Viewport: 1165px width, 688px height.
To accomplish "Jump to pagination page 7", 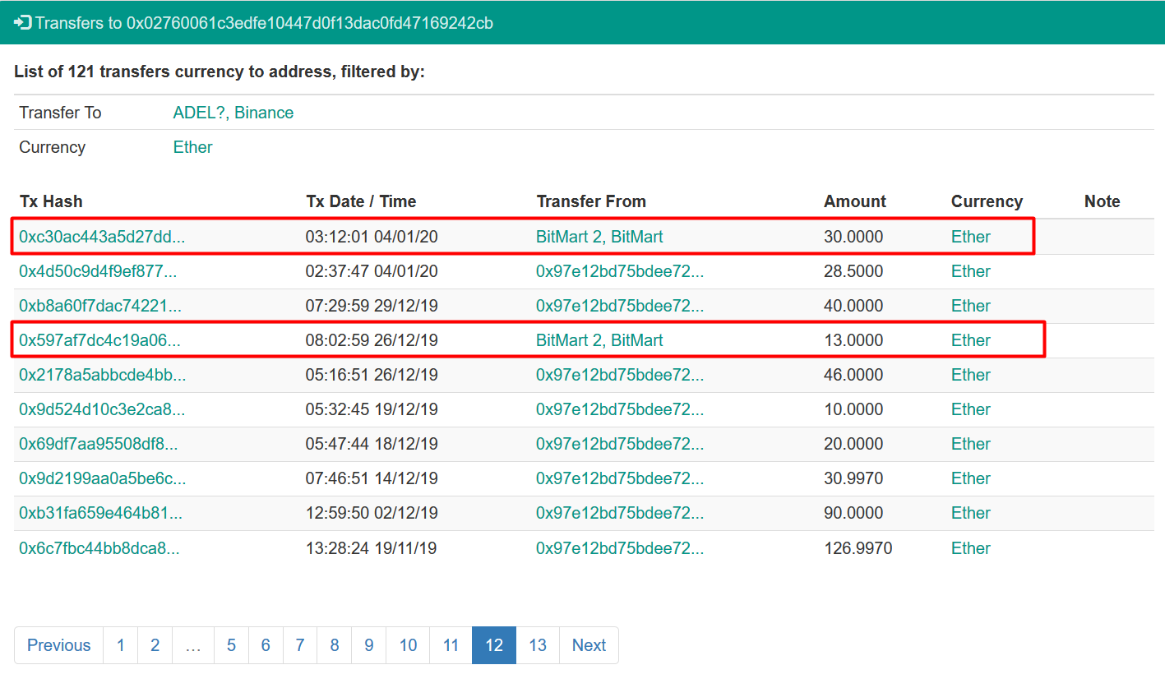I will point(300,645).
